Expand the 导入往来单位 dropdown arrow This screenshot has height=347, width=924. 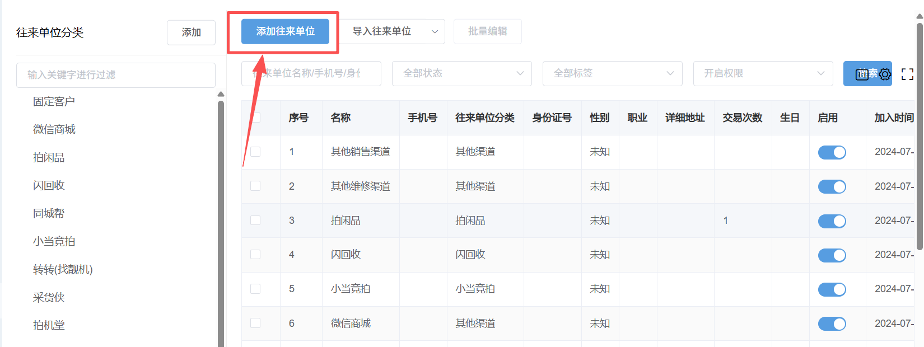click(x=435, y=32)
